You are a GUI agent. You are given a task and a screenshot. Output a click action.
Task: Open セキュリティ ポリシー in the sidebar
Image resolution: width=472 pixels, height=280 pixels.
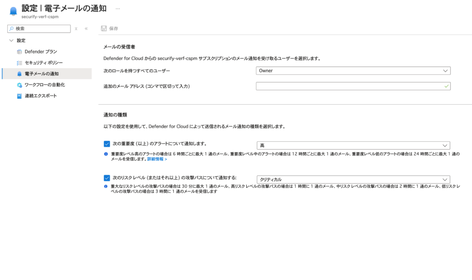(x=44, y=63)
